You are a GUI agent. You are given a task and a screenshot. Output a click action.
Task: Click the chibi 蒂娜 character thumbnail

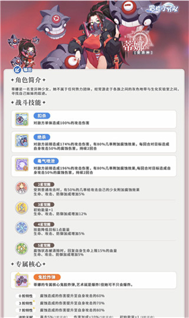coord(24,53)
